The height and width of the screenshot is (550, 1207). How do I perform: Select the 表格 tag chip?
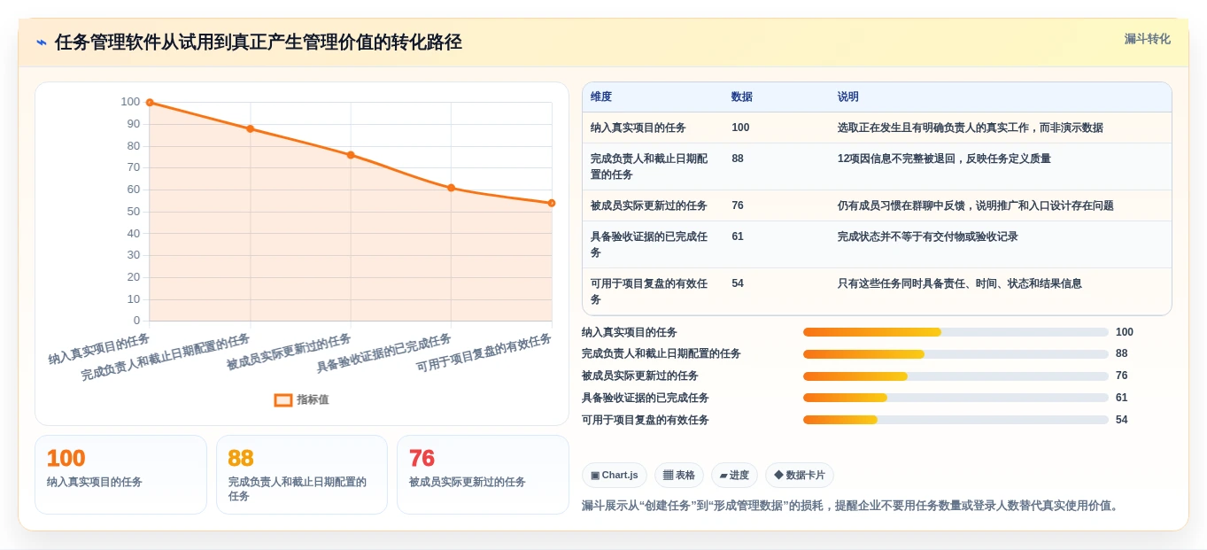click(679, 476)
